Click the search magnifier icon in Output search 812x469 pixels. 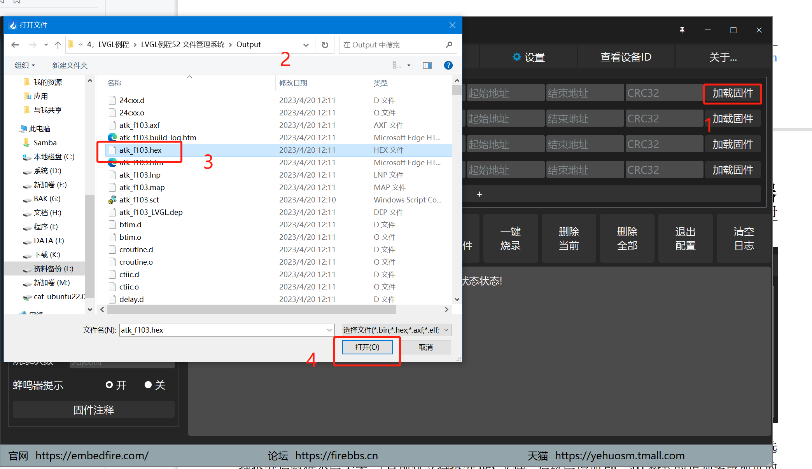[449, 45]
